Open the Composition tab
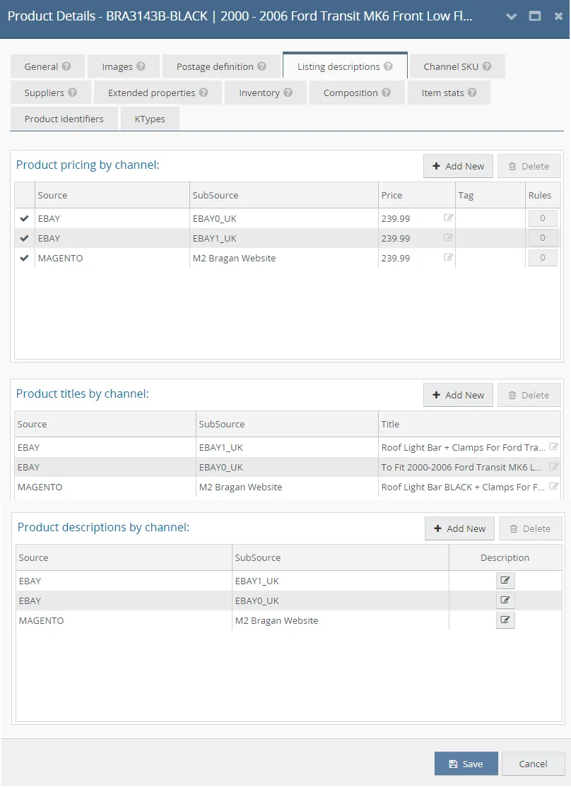The image size is (571, 787). pyautogui.click(x=357, y=93)
